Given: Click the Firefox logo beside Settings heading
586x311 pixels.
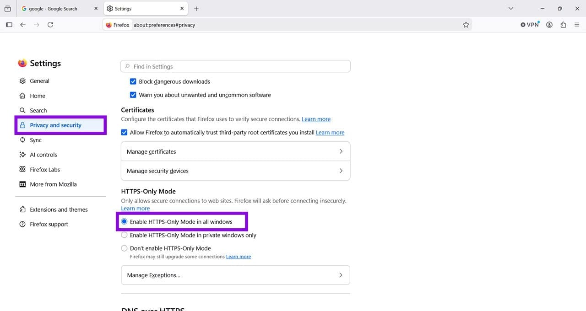Looking at the screenshot, I should coord(22,63).
